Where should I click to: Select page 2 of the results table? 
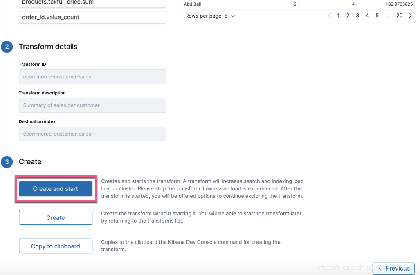coord(348,16)
